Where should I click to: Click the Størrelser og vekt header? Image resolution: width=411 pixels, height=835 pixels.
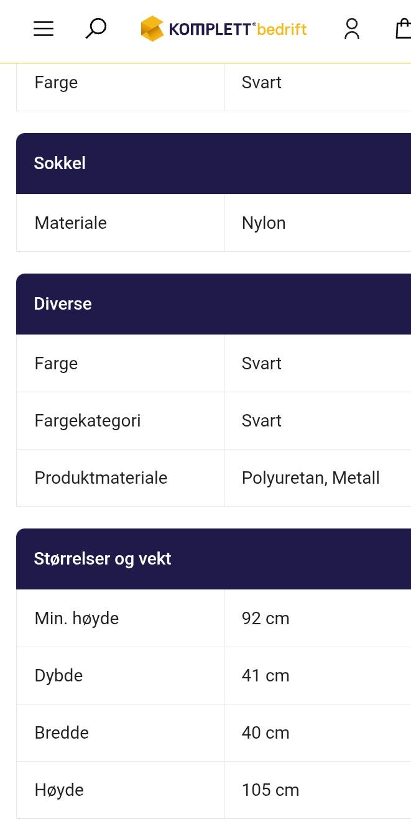[103, 559]
